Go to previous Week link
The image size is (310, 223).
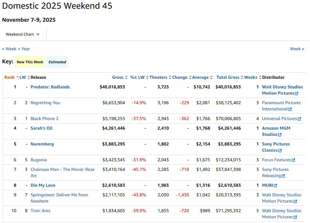(x=9, y=49)
